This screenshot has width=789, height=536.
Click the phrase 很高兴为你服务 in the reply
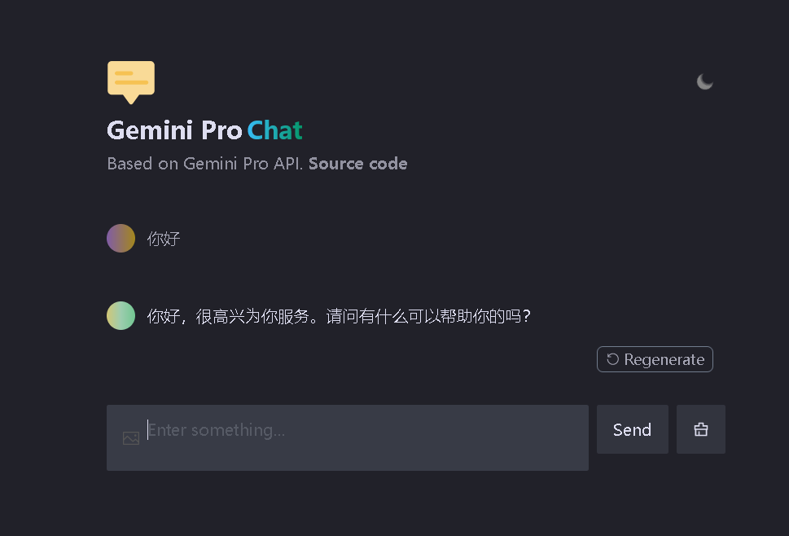coord(252,316)
